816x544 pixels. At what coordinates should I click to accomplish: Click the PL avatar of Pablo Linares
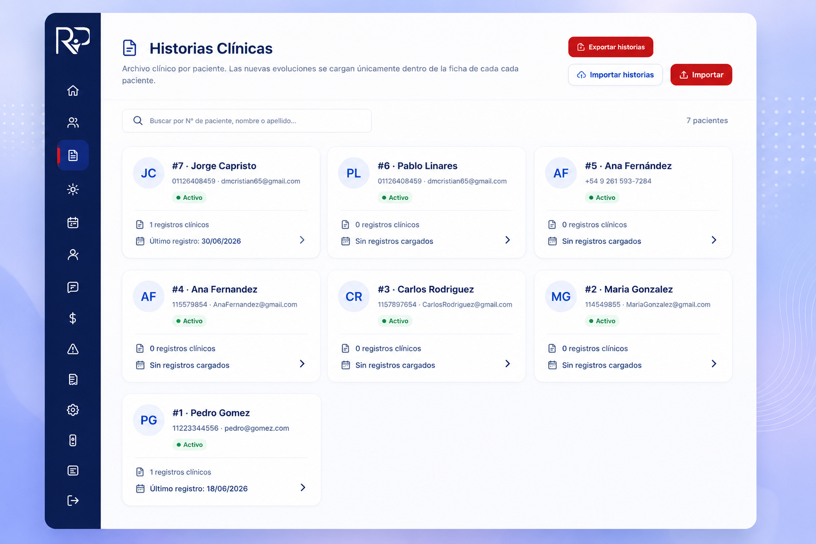[354, 173]
